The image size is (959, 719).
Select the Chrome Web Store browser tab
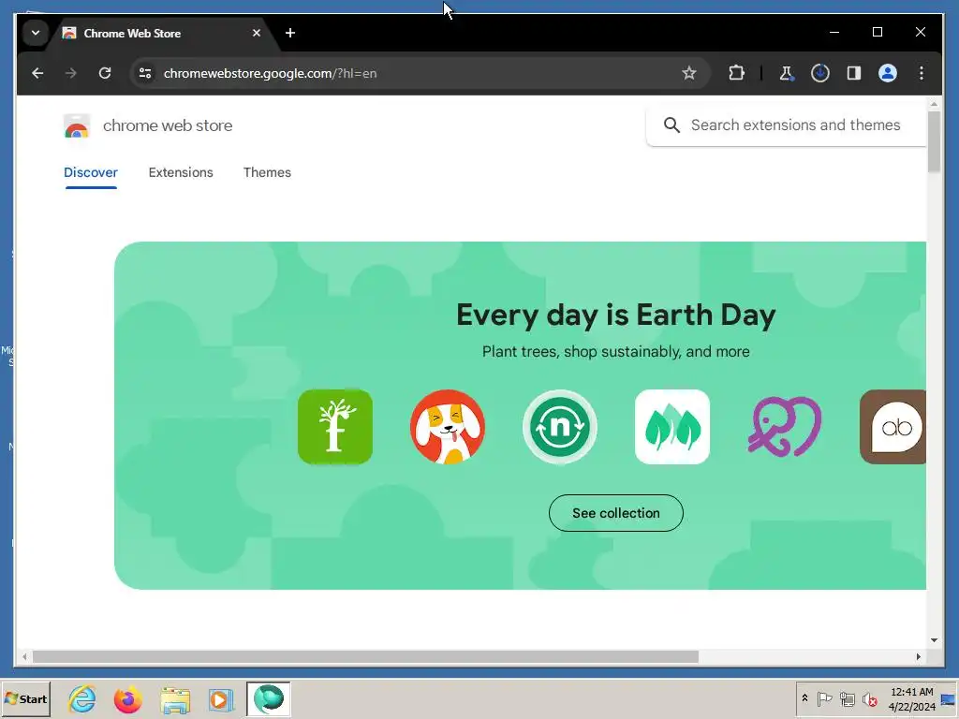[x=164, y=33]
